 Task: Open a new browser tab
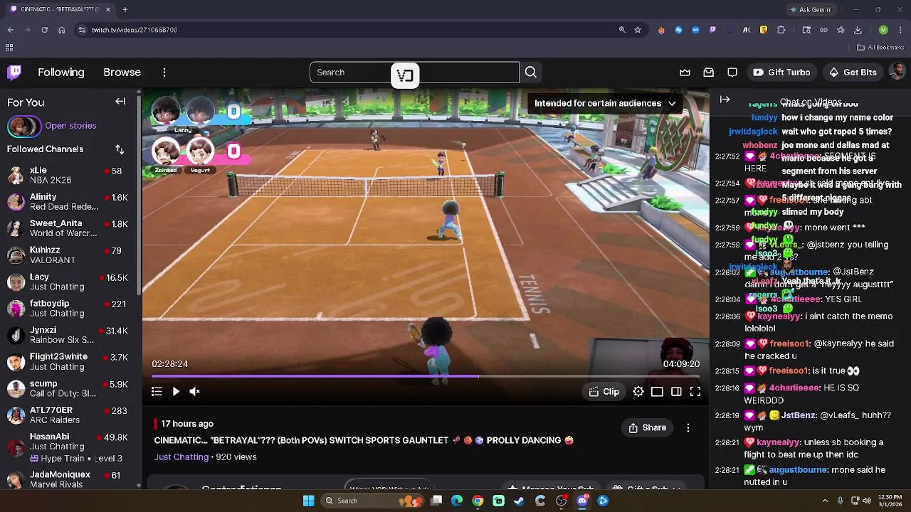(x=125, y=9)
